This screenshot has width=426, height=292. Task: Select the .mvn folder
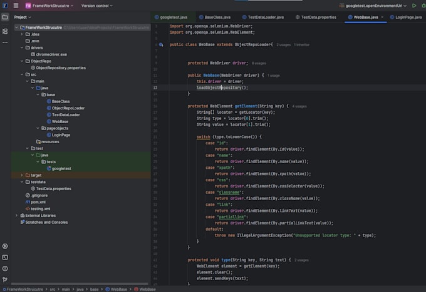[x=35, y=41]
